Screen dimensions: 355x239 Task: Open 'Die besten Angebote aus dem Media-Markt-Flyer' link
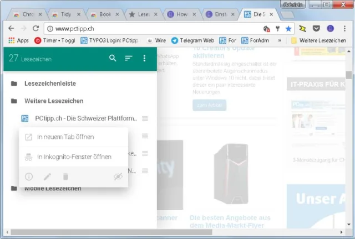[230, 221]
